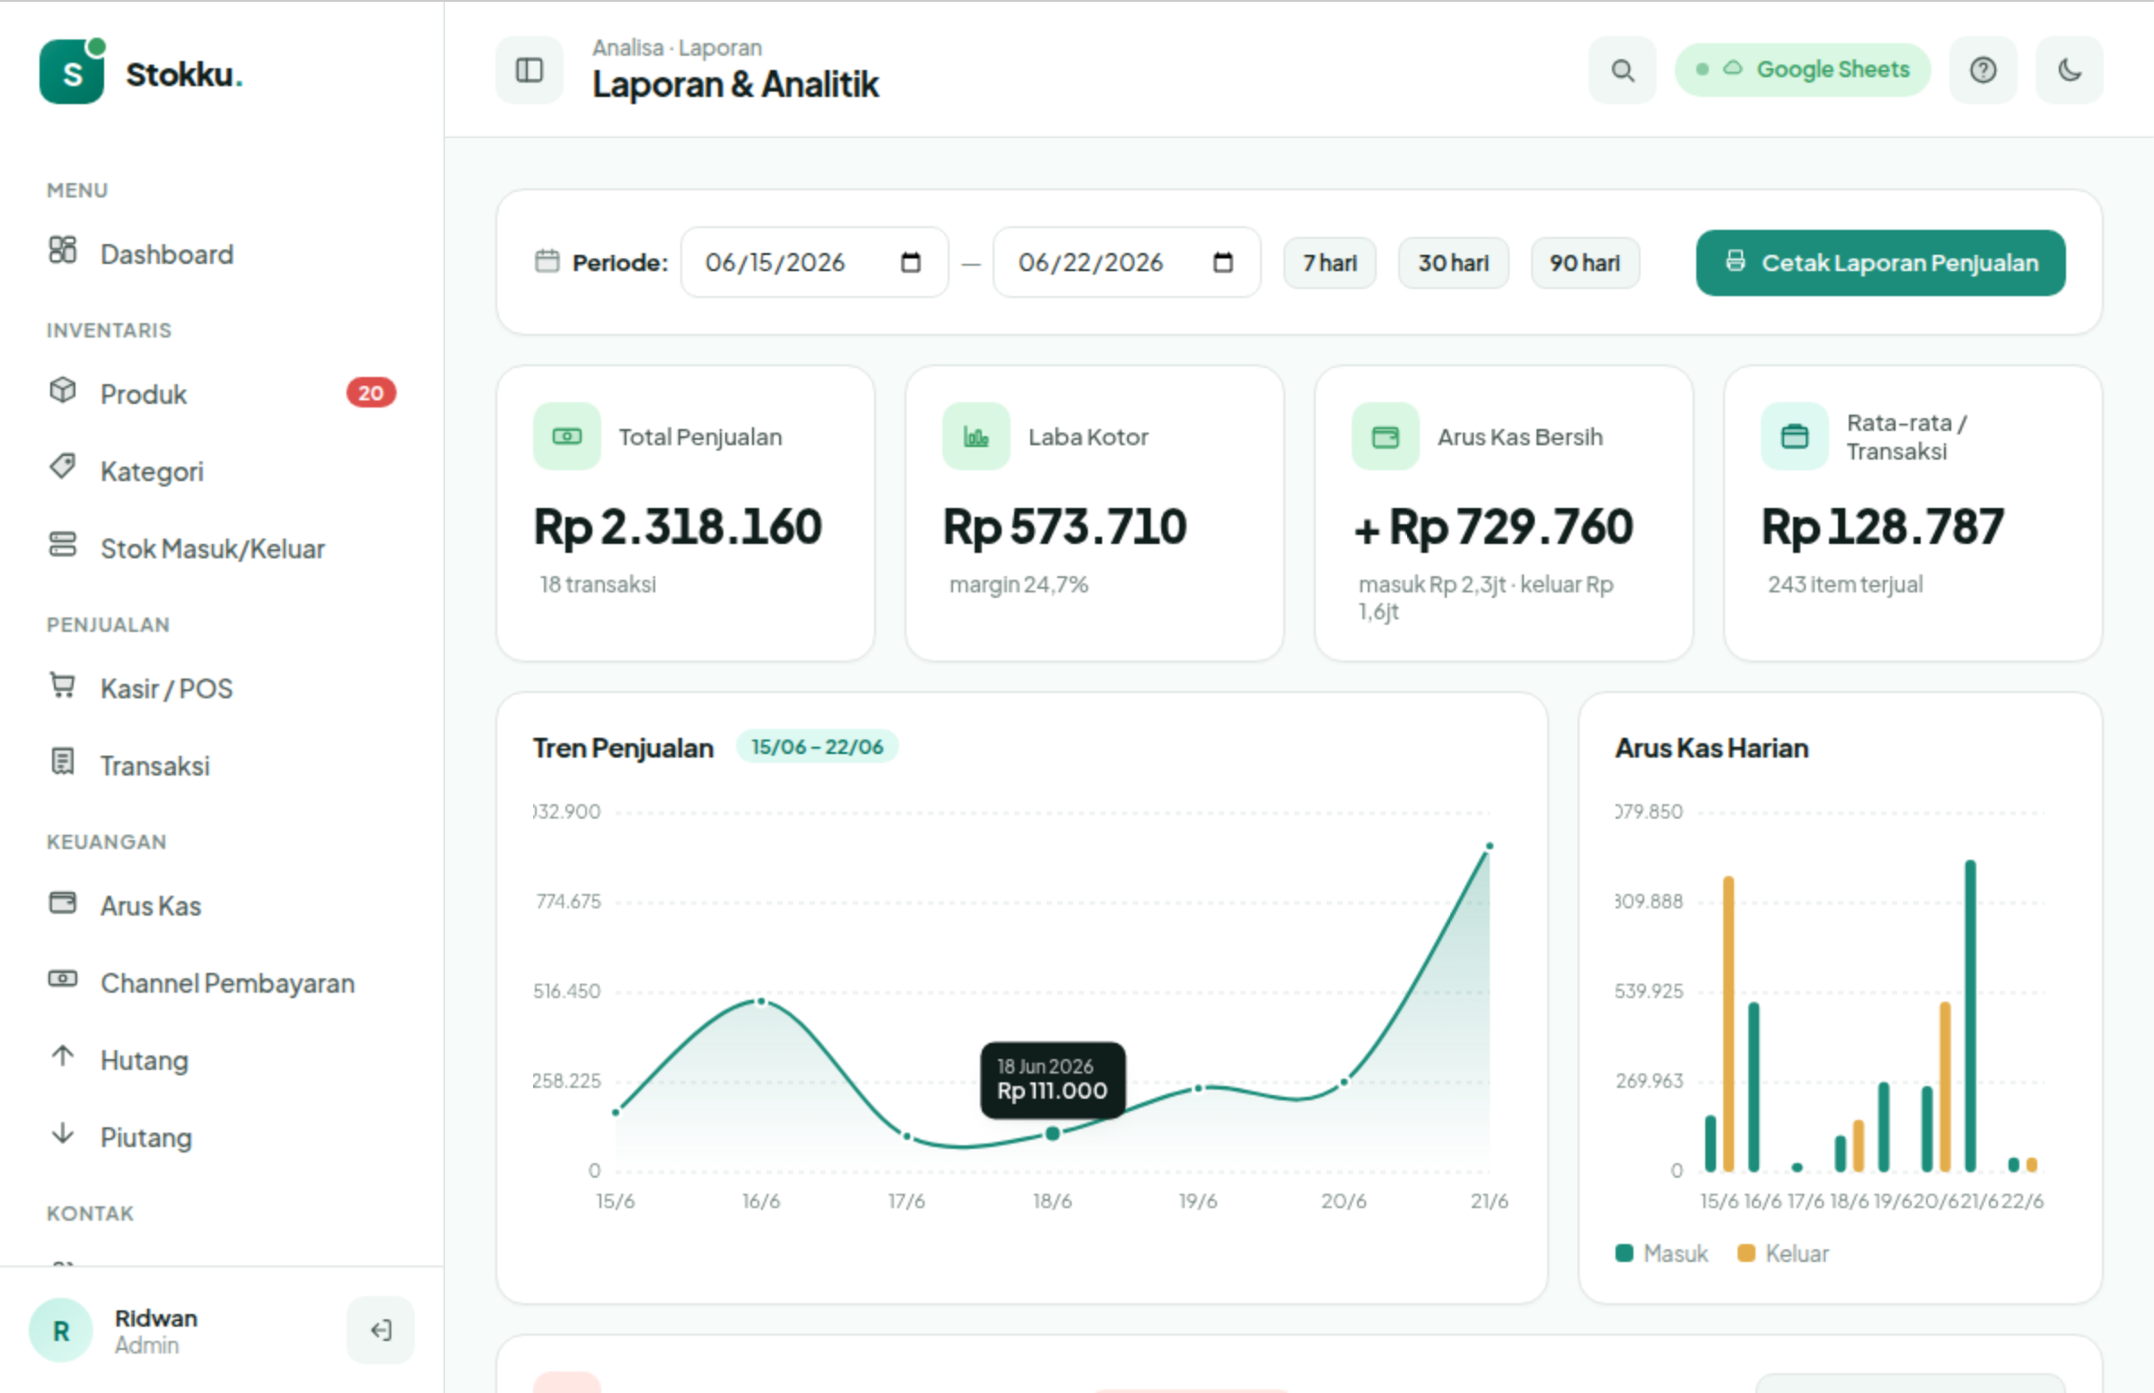
Task: Toggle the Keluar legend swatch
Action: 1747,1253
